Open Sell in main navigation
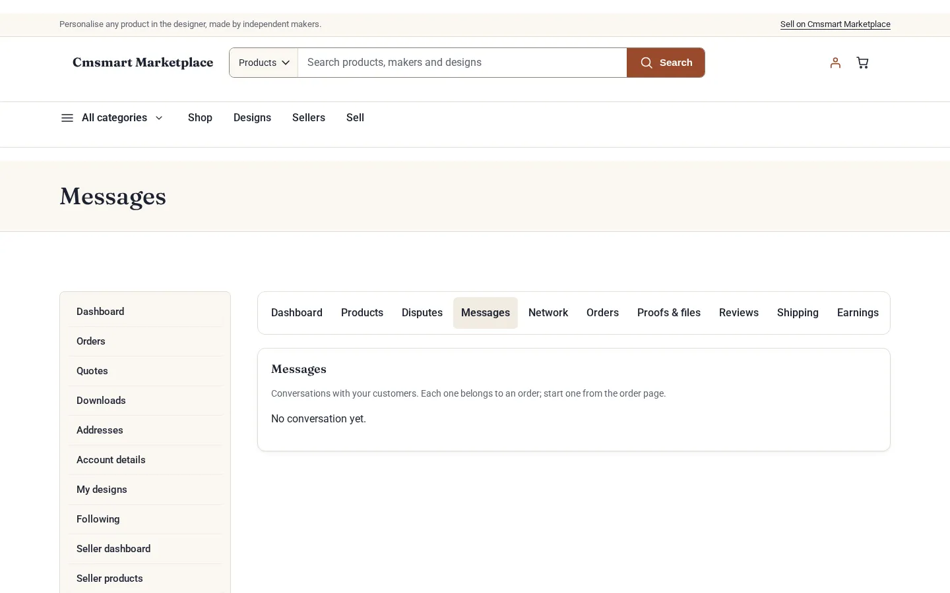This screenshot has width=950, height=593. click(x=355, y=118)
